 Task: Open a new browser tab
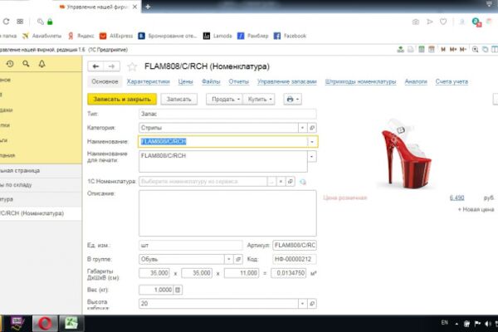coord(148,7)
